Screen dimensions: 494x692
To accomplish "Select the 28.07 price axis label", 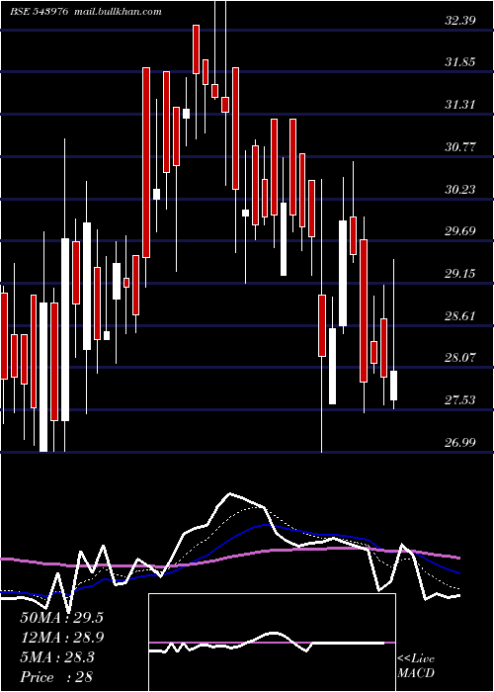I will (460, 358).
